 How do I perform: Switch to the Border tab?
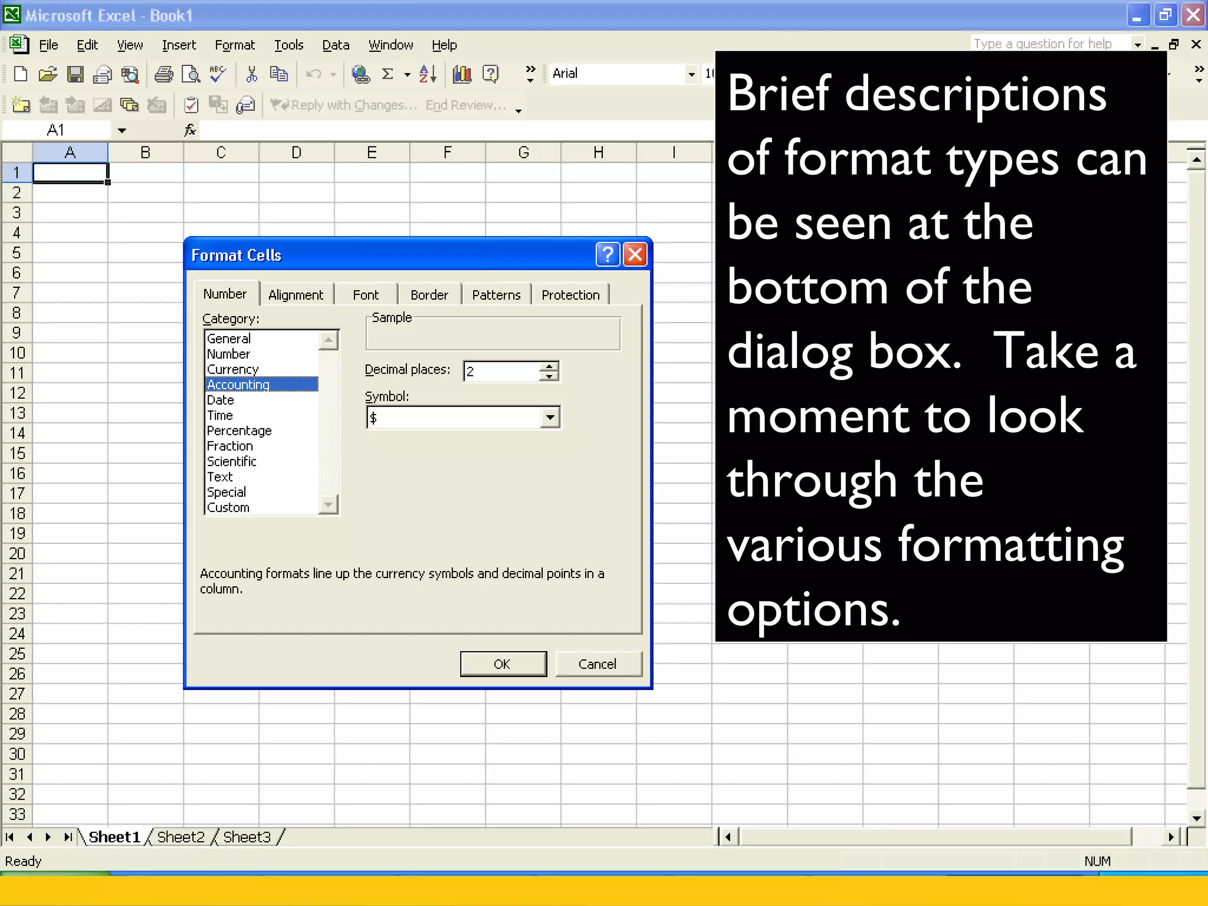coord(429,294)
